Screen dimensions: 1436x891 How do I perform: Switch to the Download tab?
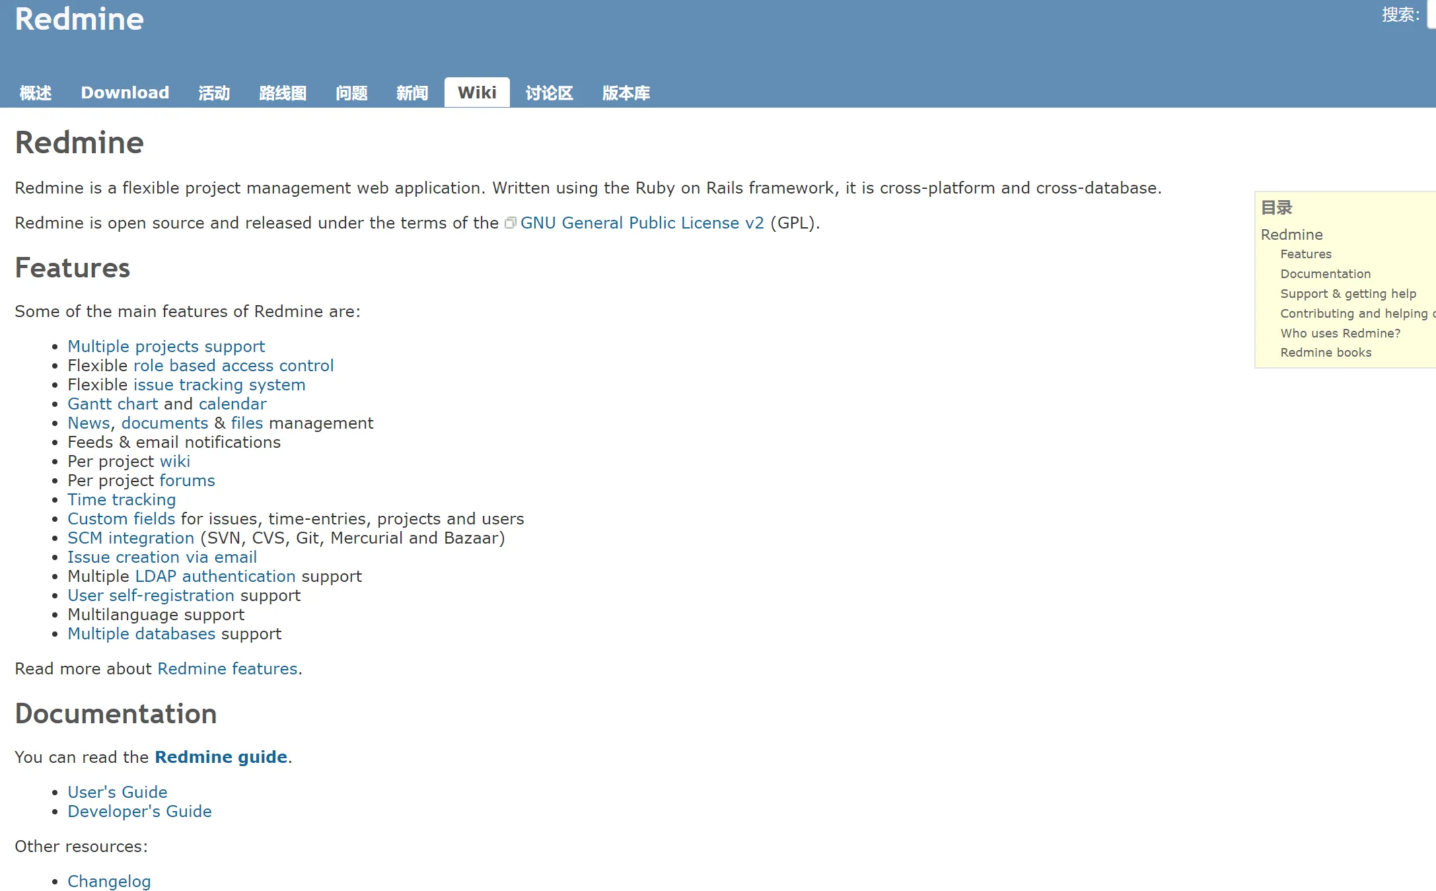125,92
